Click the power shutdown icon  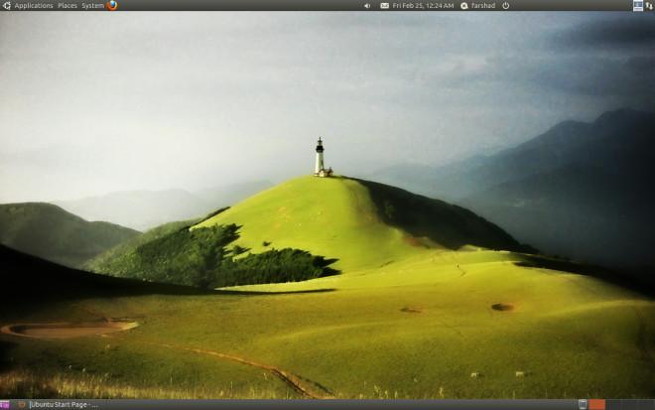pyautogui.click(x=505, y=5)
